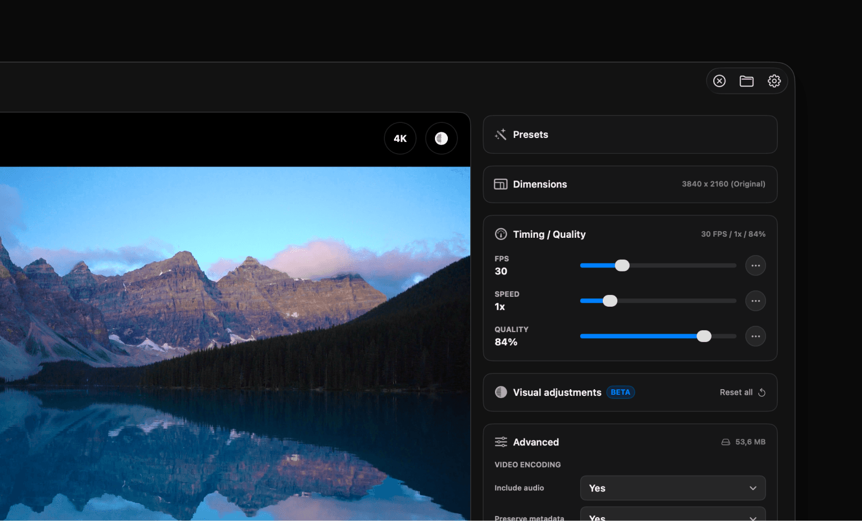The height and width of the screenshot is (521, 862).
Task: Click the BETA badge
Action: click(620, 393)
